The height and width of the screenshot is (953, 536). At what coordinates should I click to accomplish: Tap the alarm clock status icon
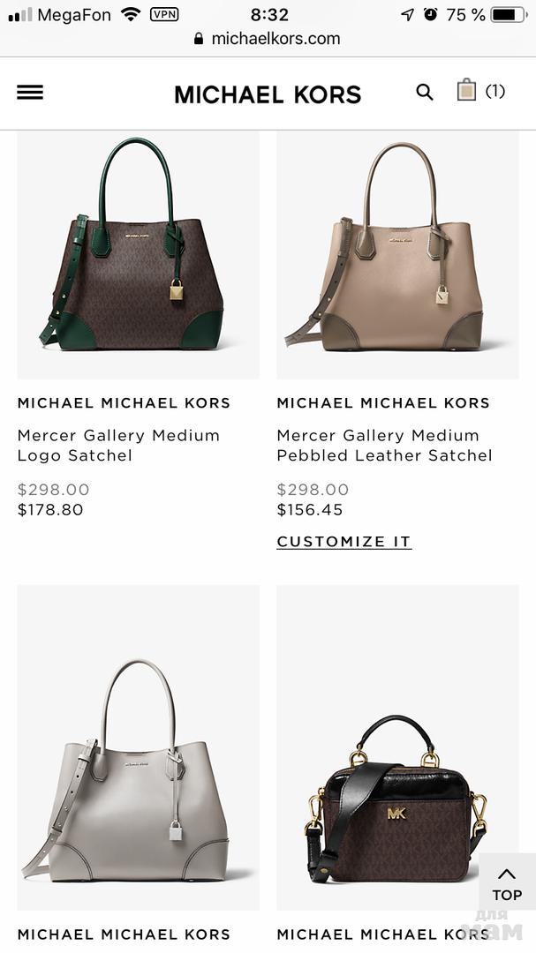(431, 14)
